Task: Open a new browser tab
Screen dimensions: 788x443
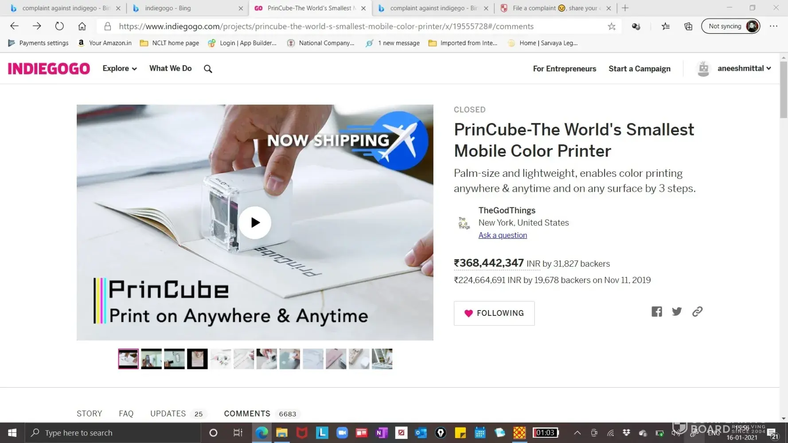Action: 625,8
